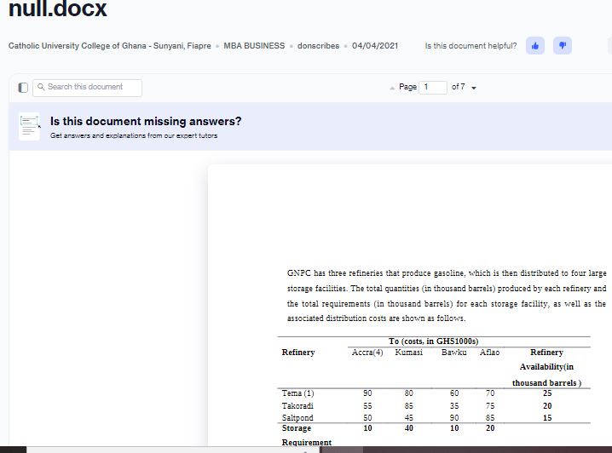Click Saltpond availability value 15

click(547, 418)
